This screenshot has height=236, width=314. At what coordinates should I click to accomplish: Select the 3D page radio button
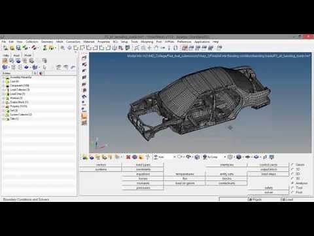(292, 178)
